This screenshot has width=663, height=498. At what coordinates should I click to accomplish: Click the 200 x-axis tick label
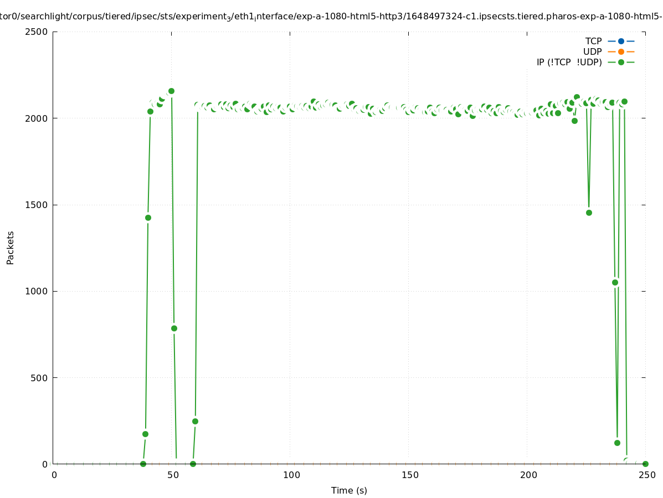click(528, 475)
